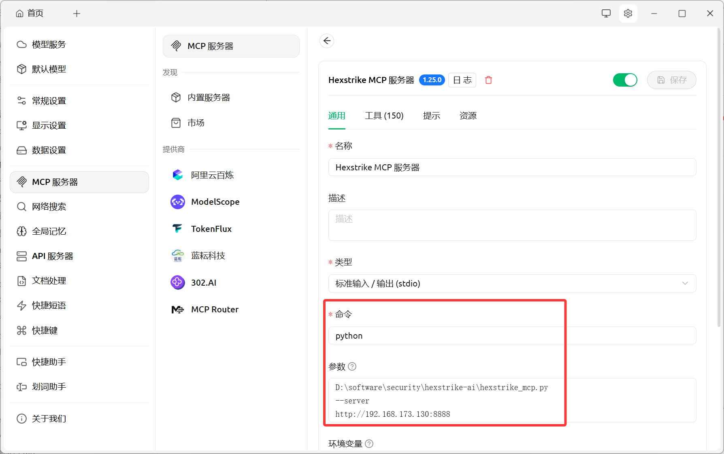Expand the 类型 stdio dropdown
The image size is (724, 454).
pyautogui.click(x=512, y=284)
